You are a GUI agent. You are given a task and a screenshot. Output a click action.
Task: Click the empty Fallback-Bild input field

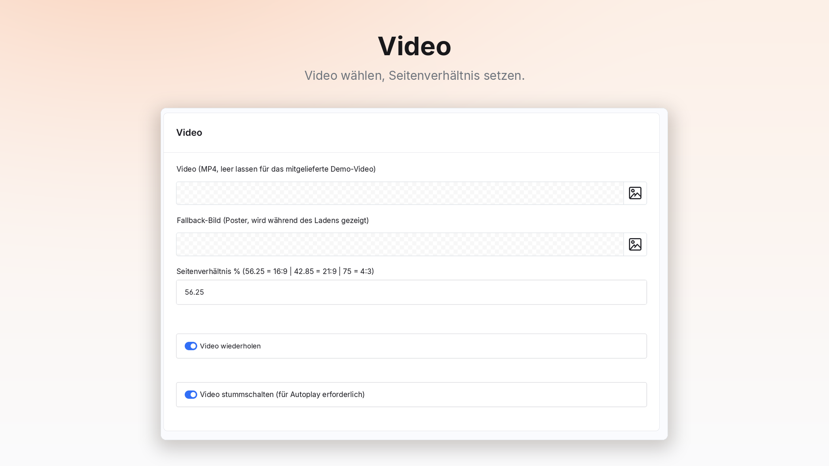pos(400,244)
